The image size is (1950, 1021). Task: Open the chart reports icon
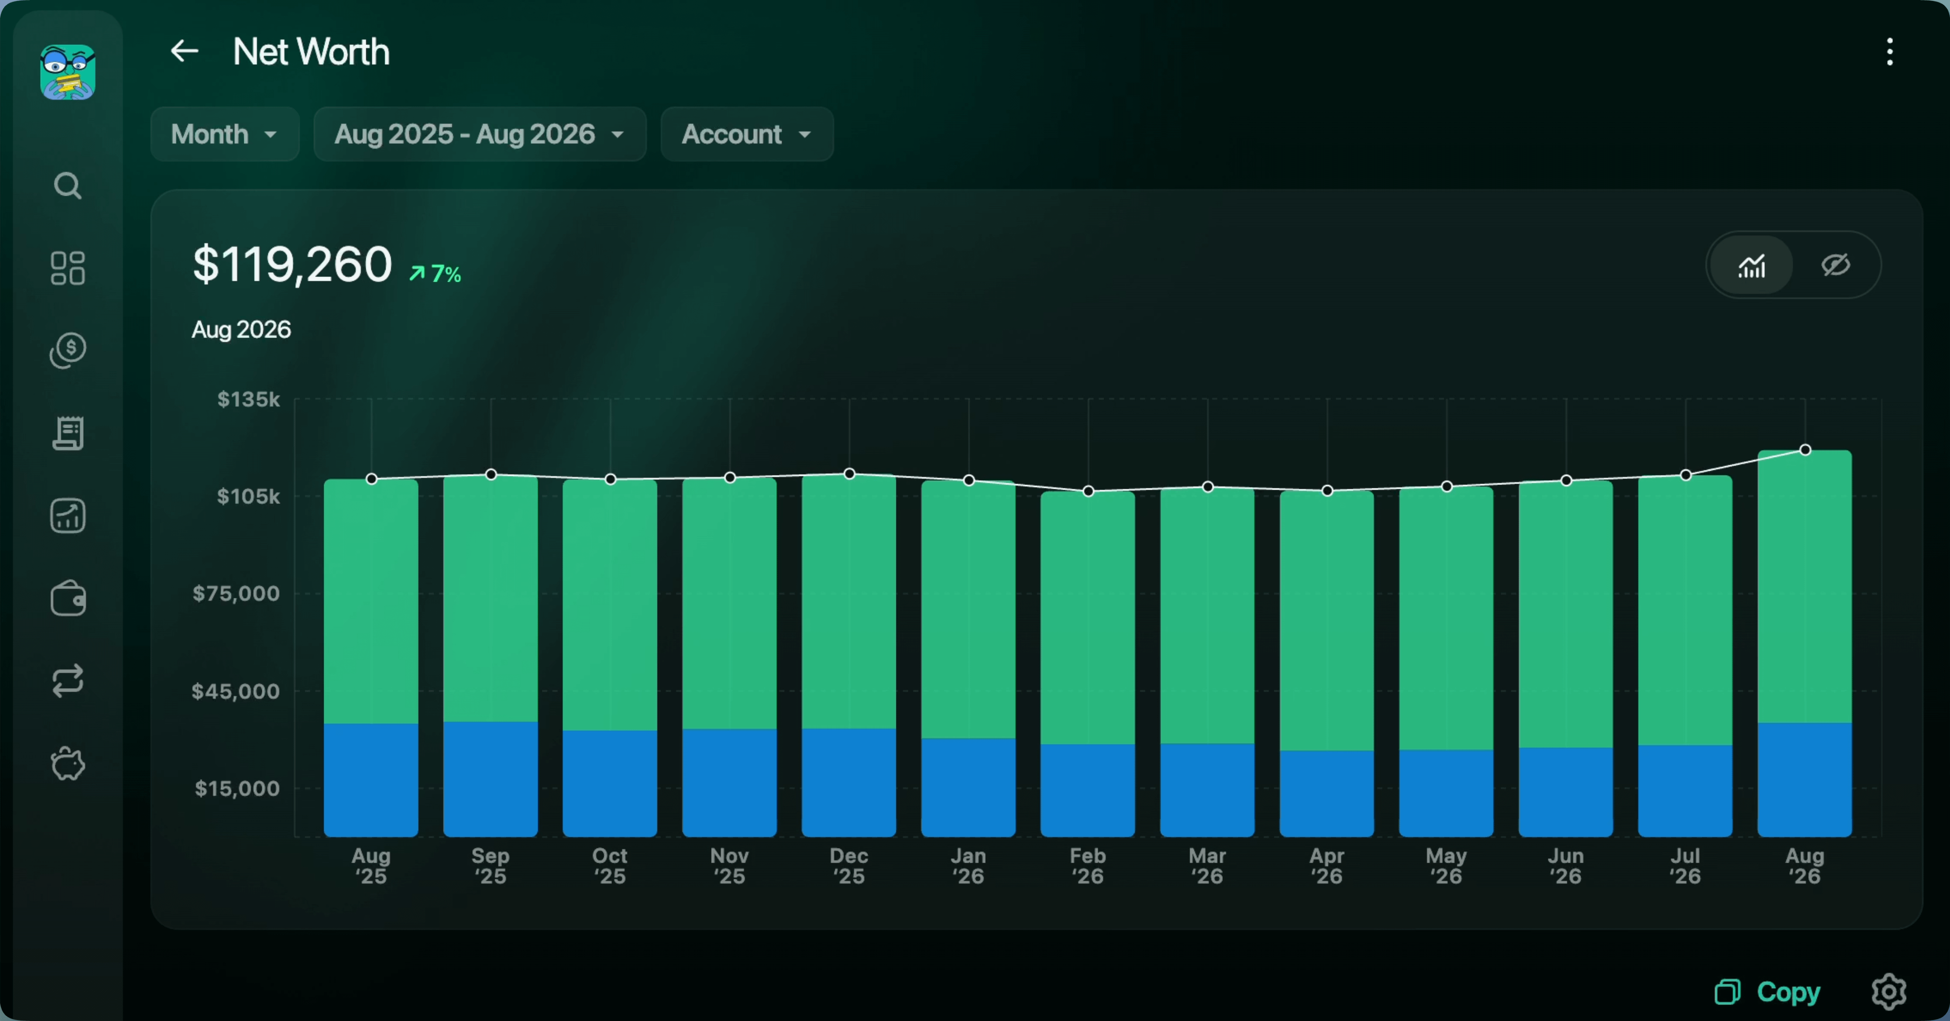(x=68, y=516)
